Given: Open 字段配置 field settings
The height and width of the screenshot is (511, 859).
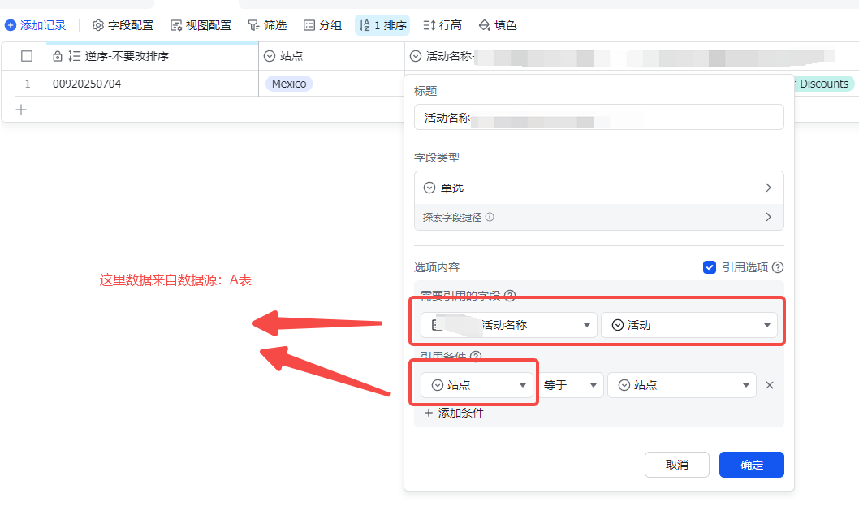Looking at the screenshot, I should tap(123, 25).
